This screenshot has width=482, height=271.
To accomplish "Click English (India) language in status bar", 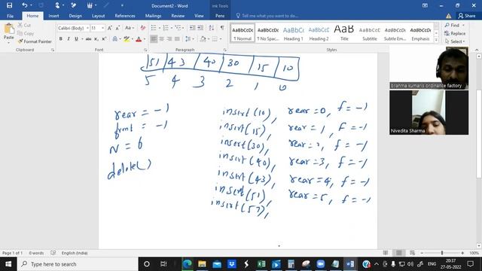I will point(75,253).
